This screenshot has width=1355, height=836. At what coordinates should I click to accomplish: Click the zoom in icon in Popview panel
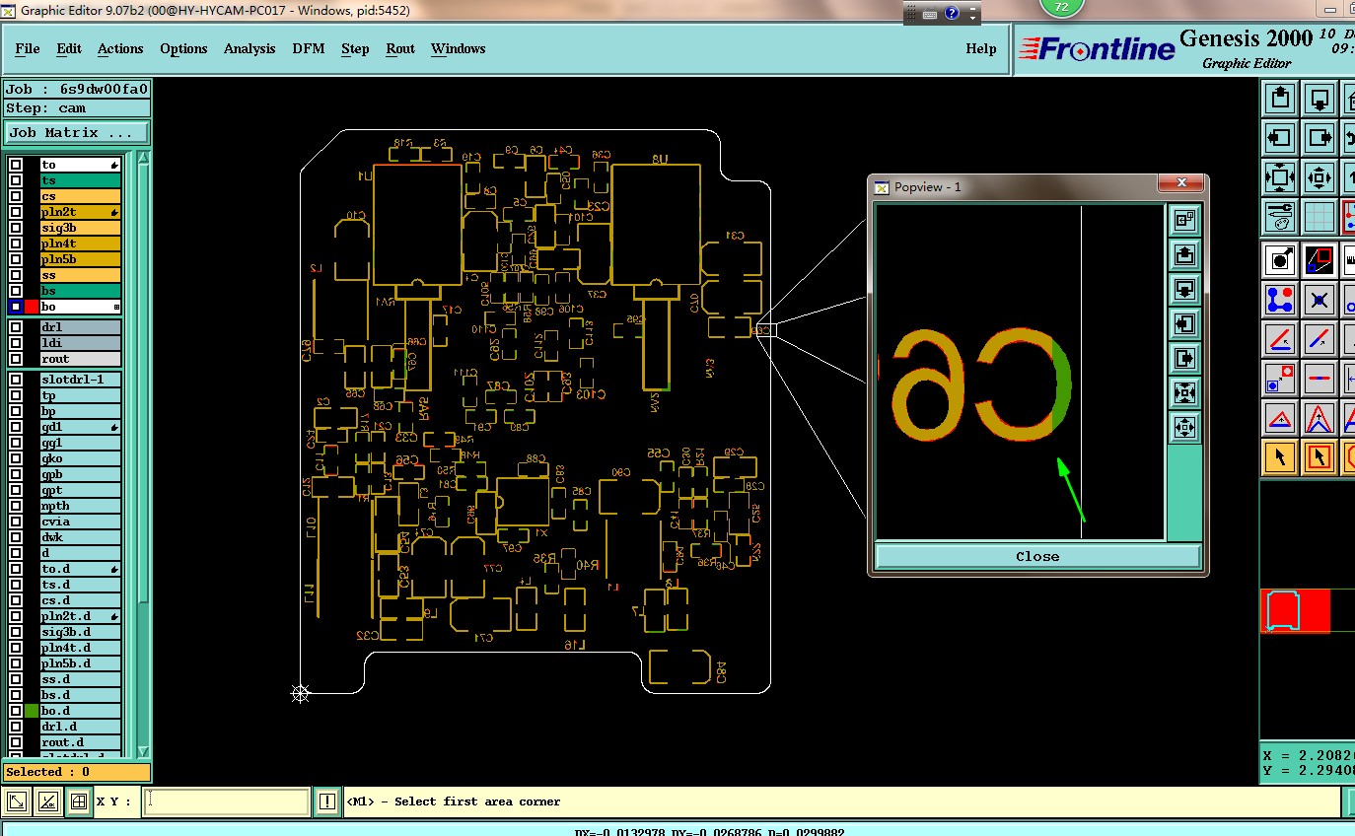pyautogui.click(x=1184, y=392)
